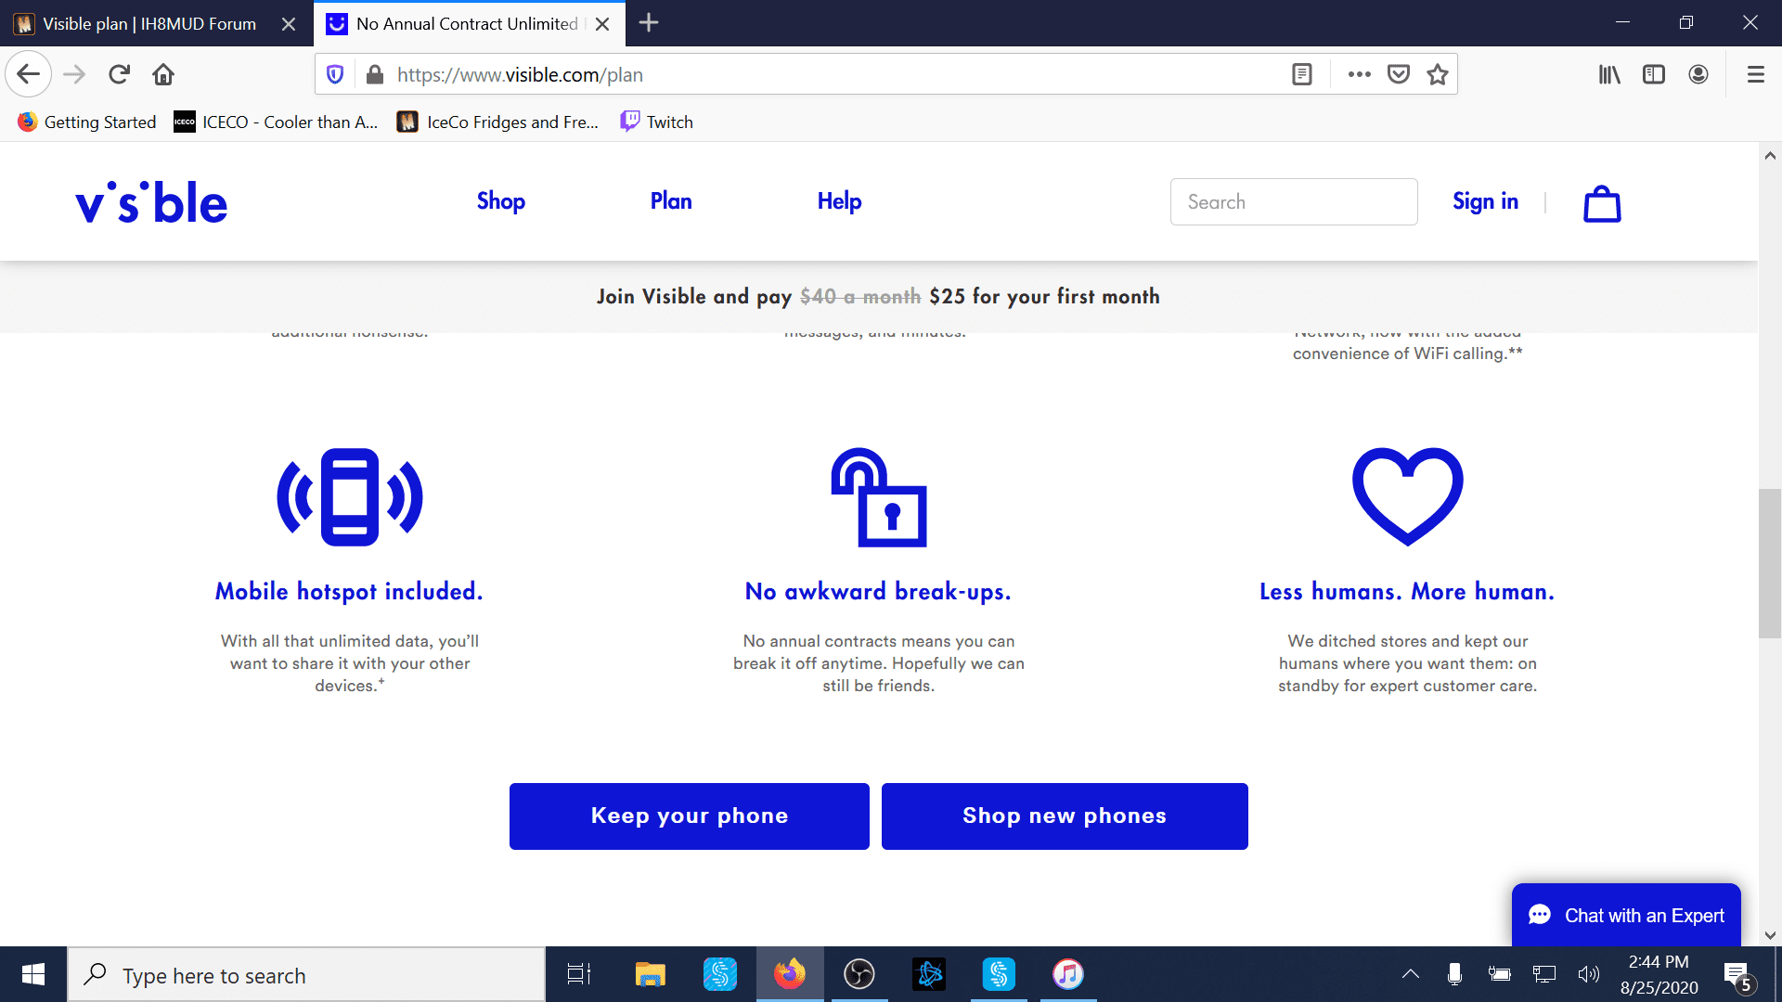Focus the Visible site Search field
Viewport: 1782px width, 1002px height.
[x=1294, y=201]
